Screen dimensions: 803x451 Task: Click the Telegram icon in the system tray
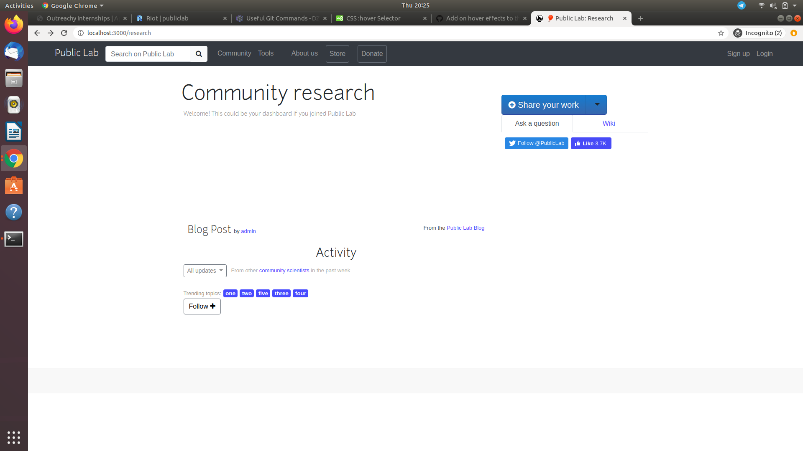[741, 5]
